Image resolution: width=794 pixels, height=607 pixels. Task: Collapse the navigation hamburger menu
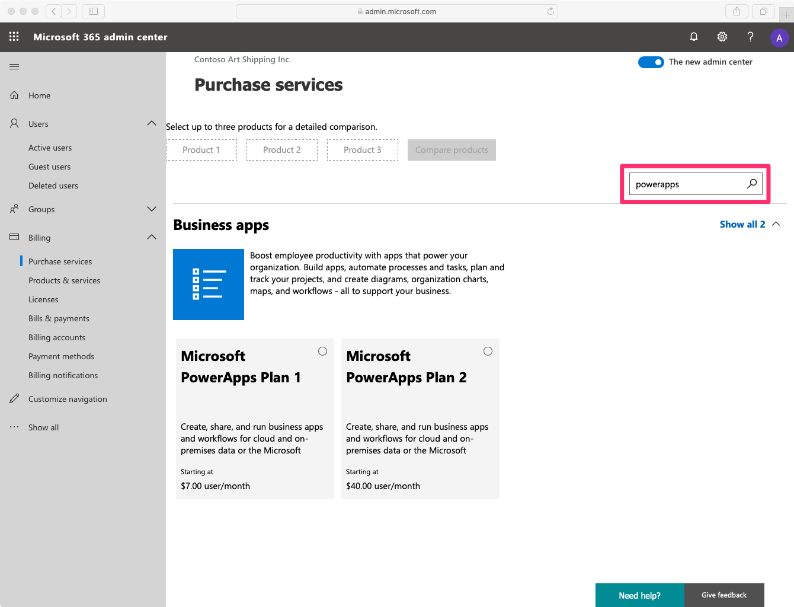point(14,66)
